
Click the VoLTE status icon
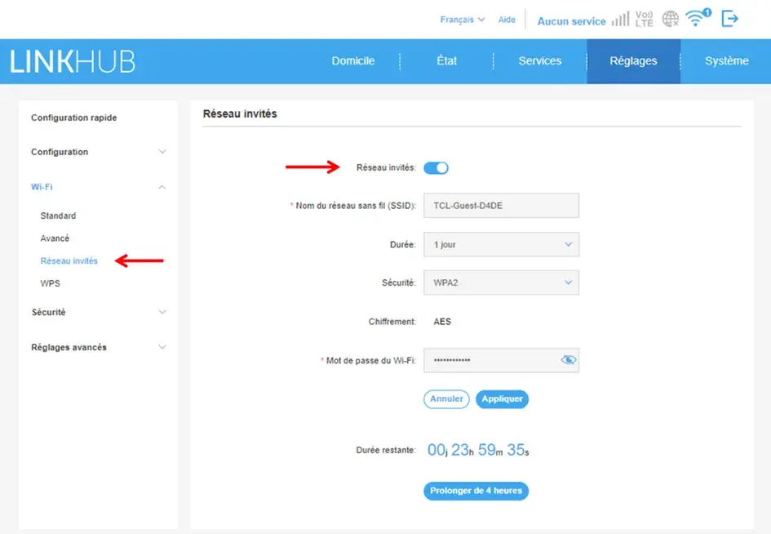[x=645, y=19]
